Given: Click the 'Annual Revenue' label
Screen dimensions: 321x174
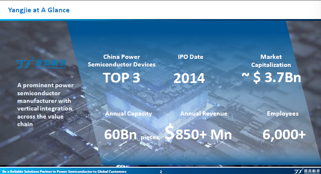Looking at the screenshot, I should [204, 113].
